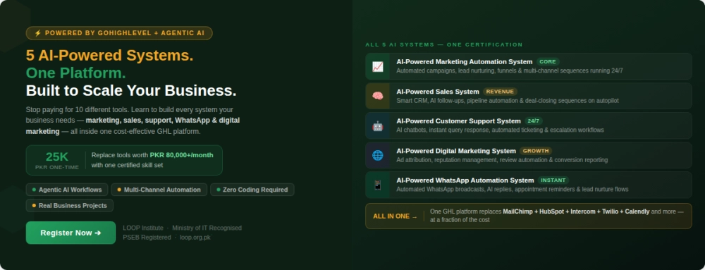Click AI-Powered Marketing Automation System title
This screenshot has height=270, width=705.
(x=465, y=61)
